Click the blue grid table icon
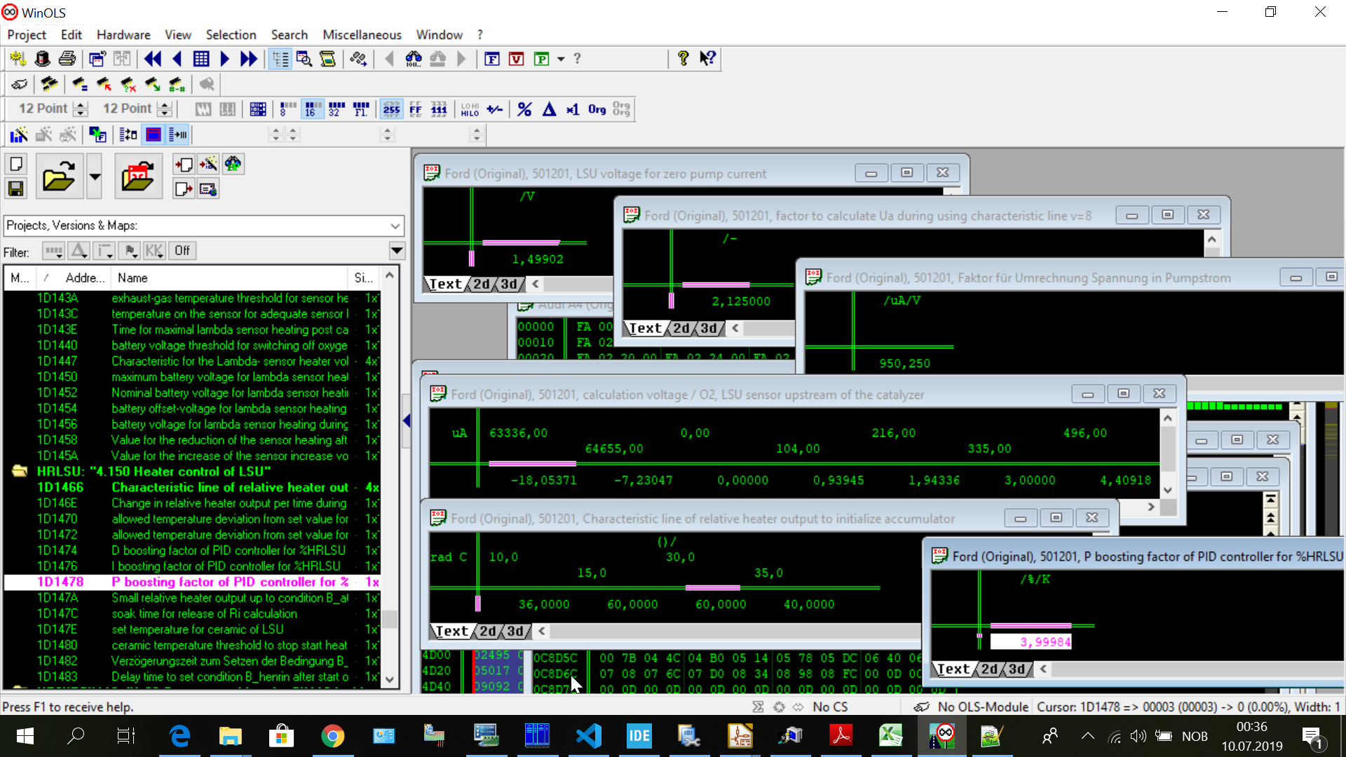The width and height of the screenshot is (1346, 757). [201, 59]
